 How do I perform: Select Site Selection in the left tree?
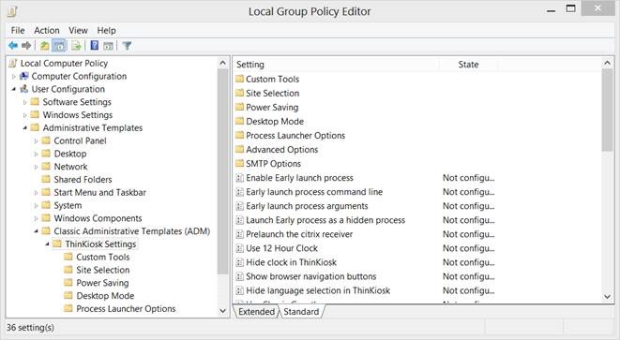coord(103,270)
